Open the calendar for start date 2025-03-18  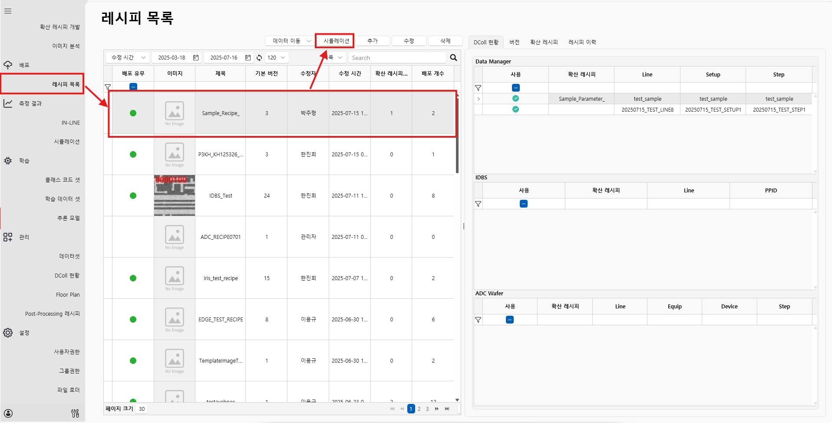click(x=196, y=58)
